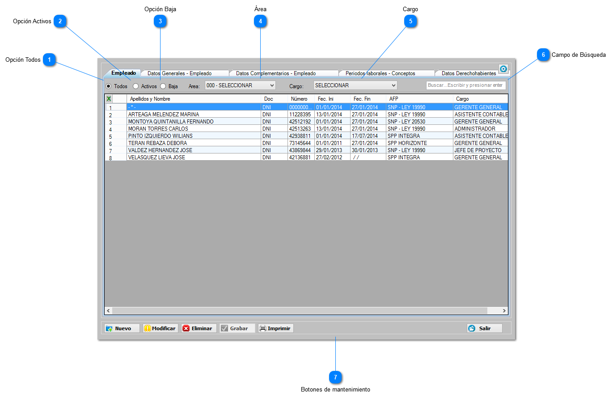Click the green Excel export icon in grid header
The image size is (613, 400).
[x=109, y=99]
